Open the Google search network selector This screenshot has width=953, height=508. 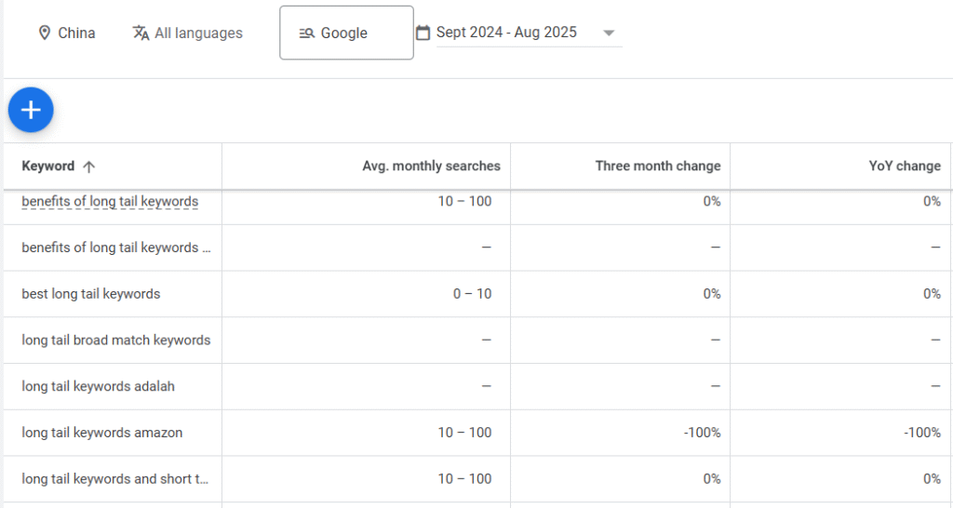tap(345, 33)
